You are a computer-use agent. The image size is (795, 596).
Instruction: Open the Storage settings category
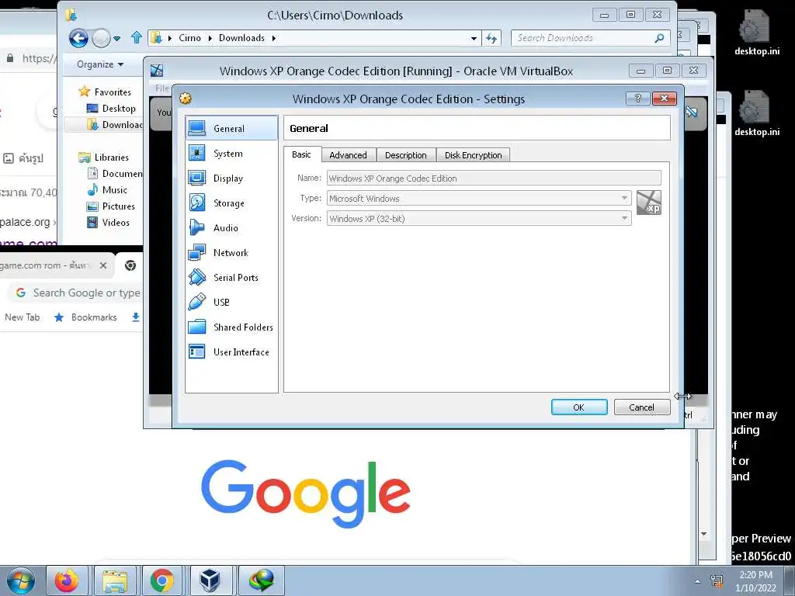pos(231,203)
